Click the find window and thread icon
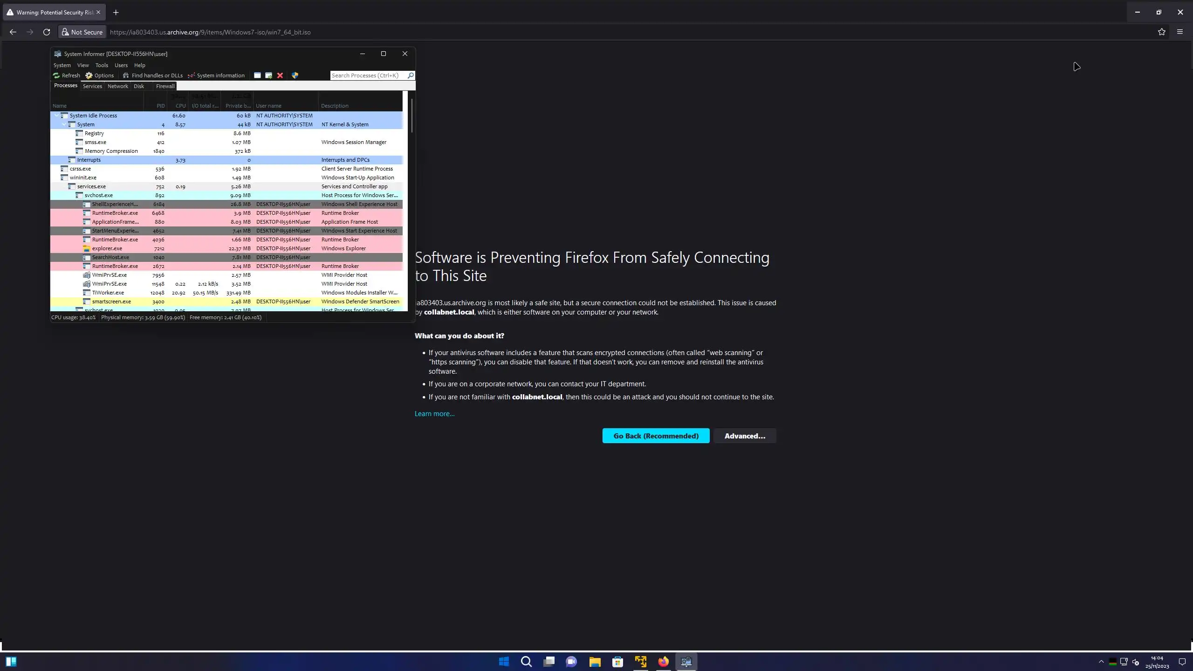 (269, 75)
